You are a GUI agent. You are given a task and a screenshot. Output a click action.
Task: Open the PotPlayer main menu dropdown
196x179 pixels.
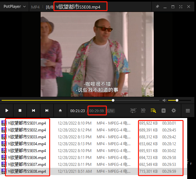pos(14,7)
